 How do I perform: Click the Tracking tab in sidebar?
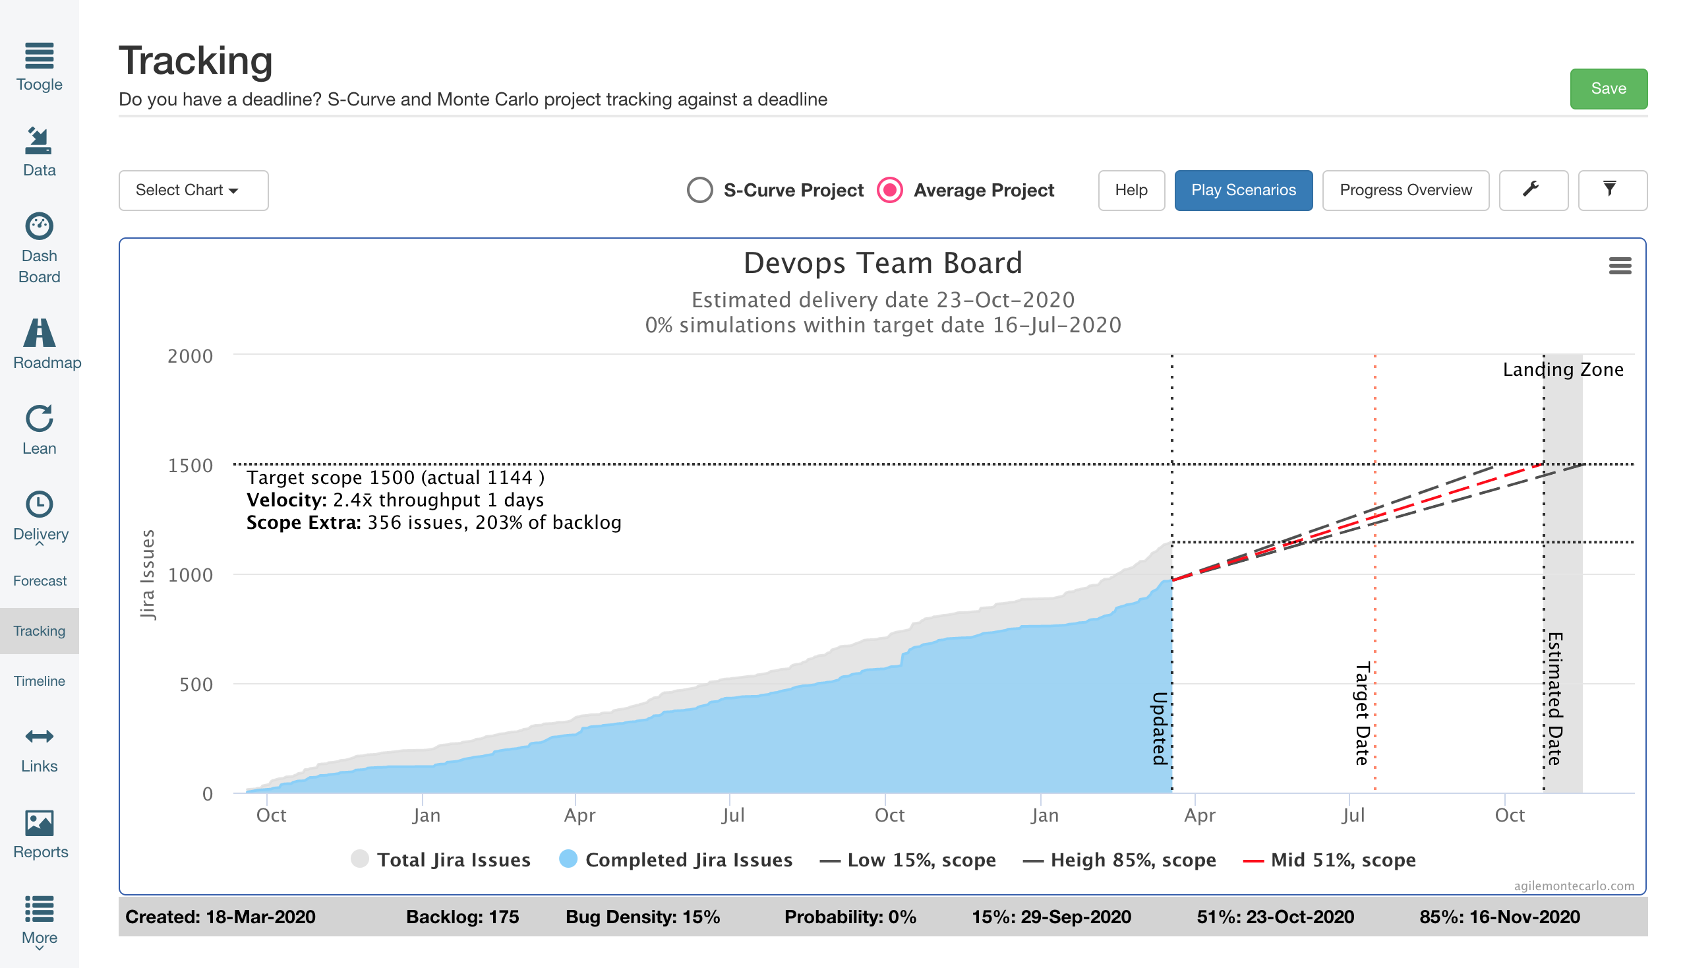[40, 630]
